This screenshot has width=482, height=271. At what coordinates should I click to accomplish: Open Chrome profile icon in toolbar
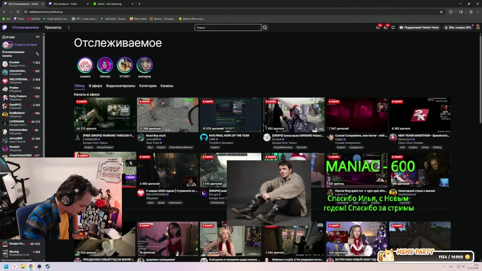(x=471, y=12)
